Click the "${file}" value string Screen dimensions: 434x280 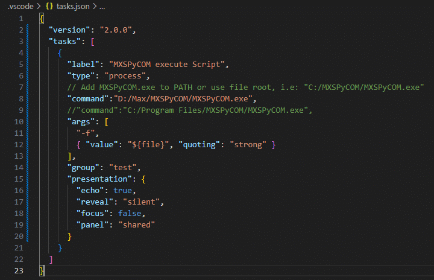tap(148, 145)
